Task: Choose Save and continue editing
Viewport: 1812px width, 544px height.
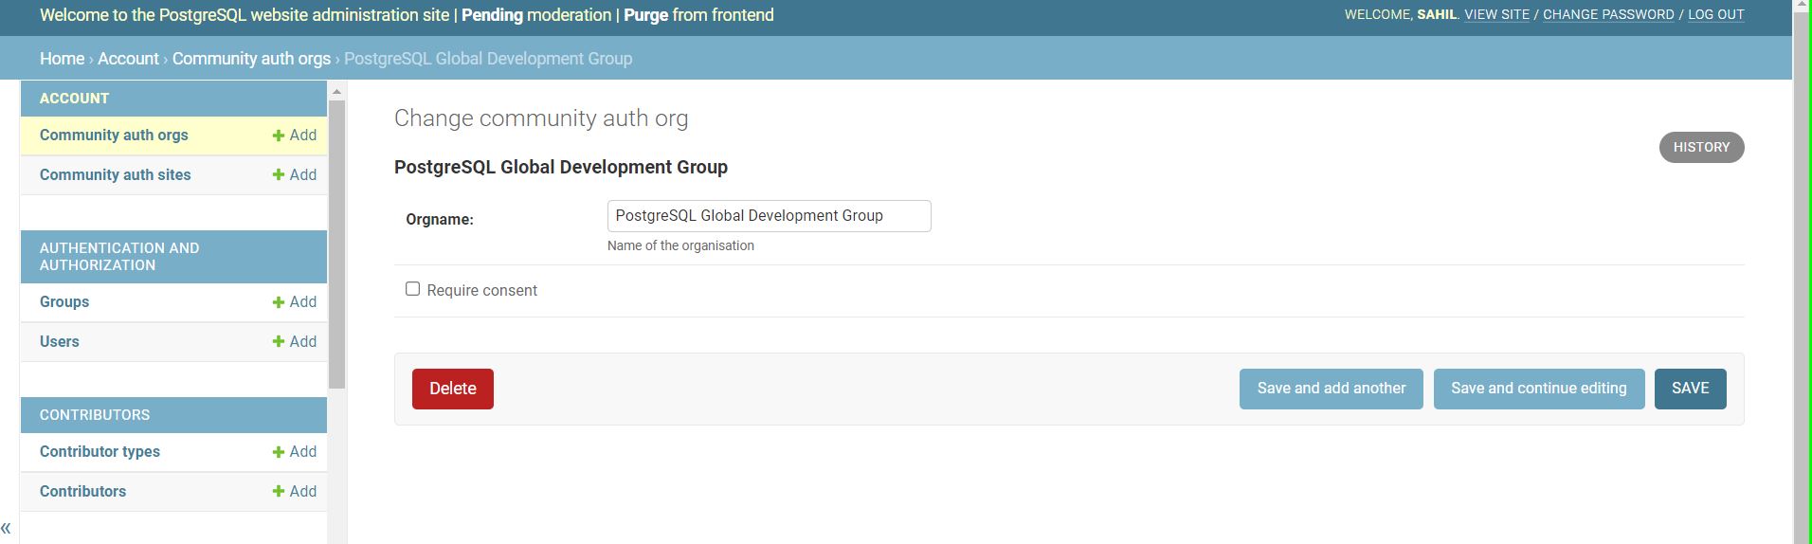Action: [1538, 389]
